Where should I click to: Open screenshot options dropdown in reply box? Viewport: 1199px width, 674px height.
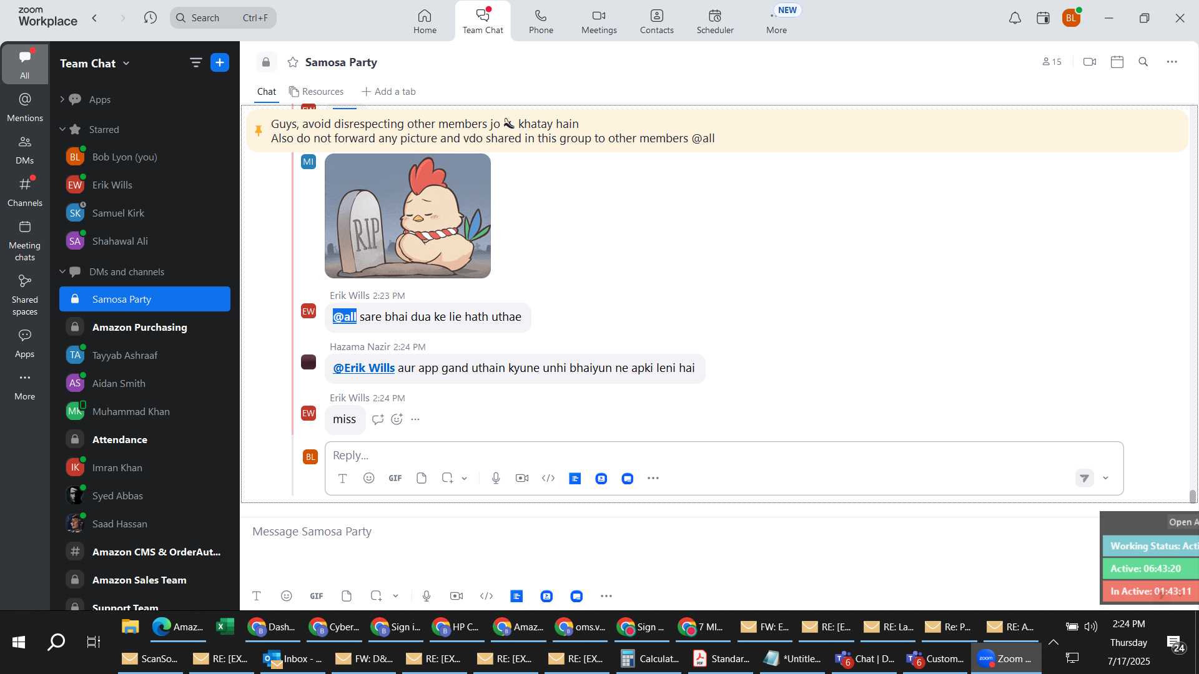tap(465, 479)
